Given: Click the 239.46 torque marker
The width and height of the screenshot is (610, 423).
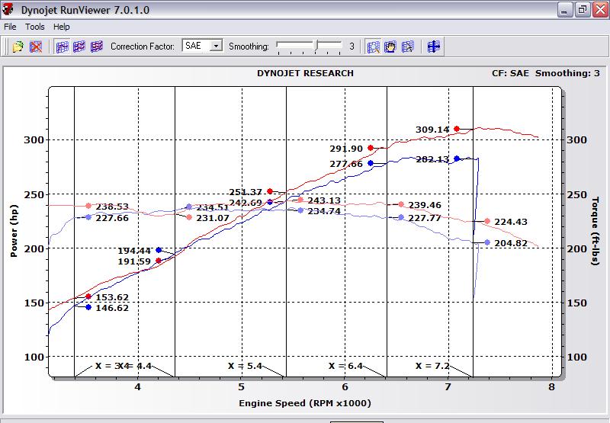Looking at the screenshot, I should point(401,204).
